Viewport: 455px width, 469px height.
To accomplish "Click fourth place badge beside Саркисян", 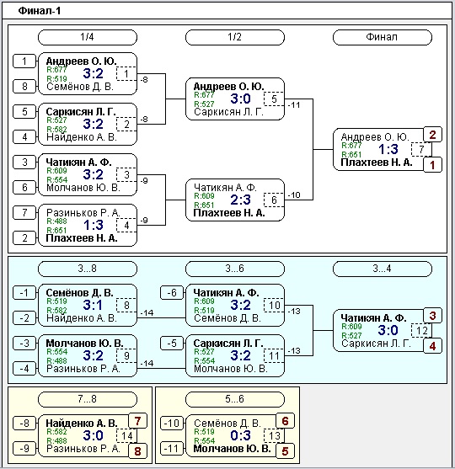I will 432,346.
